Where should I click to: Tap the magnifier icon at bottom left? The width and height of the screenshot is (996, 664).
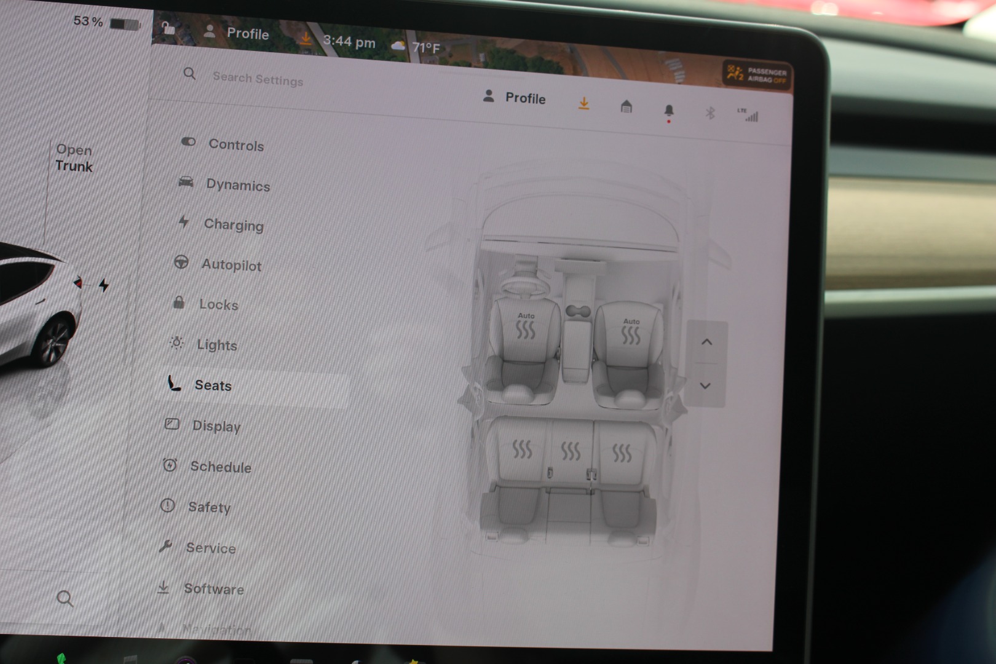(65, 598)
